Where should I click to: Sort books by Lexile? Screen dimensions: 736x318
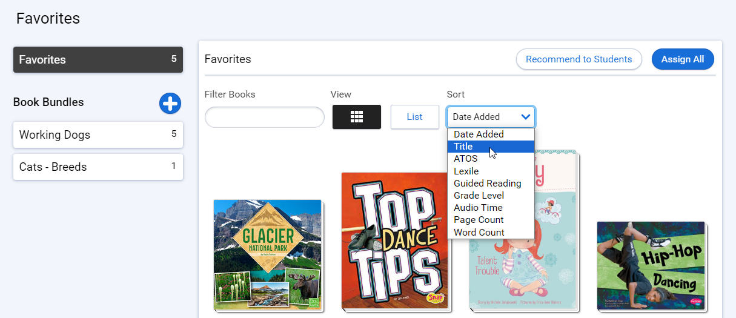tap(491, 171)
